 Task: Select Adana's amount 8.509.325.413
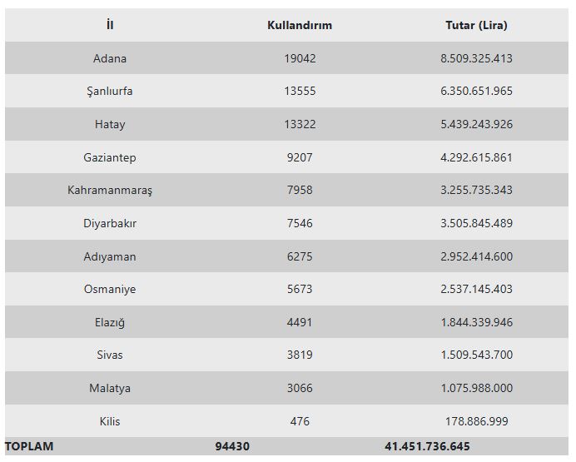click(x=476, y=58)
